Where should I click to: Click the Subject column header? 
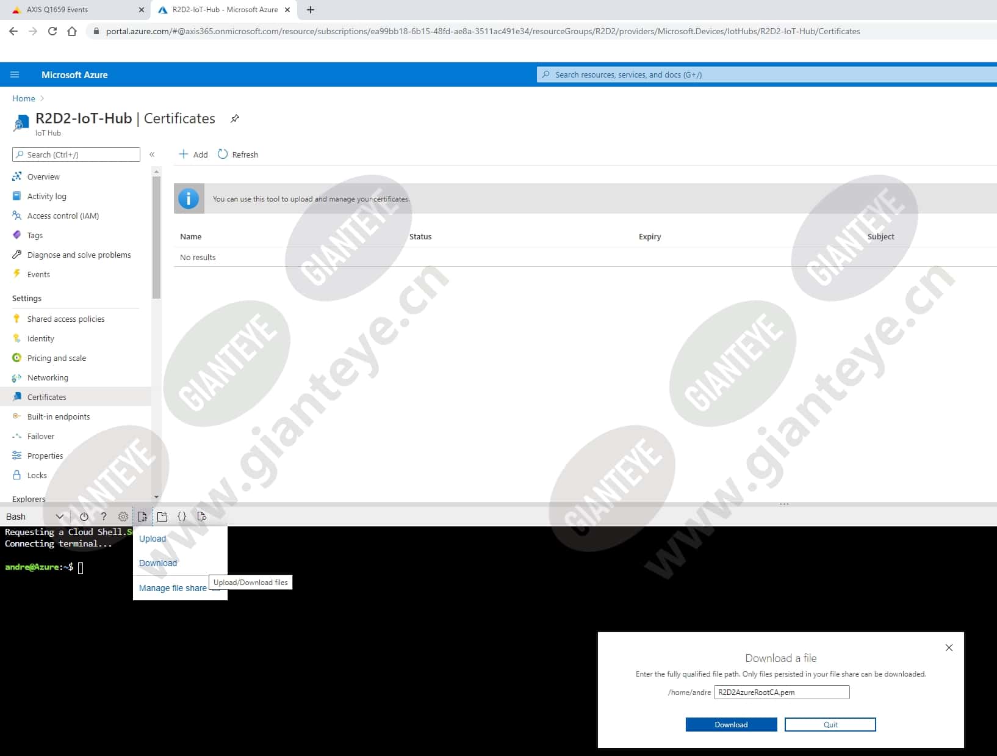[x=880, y=236]
